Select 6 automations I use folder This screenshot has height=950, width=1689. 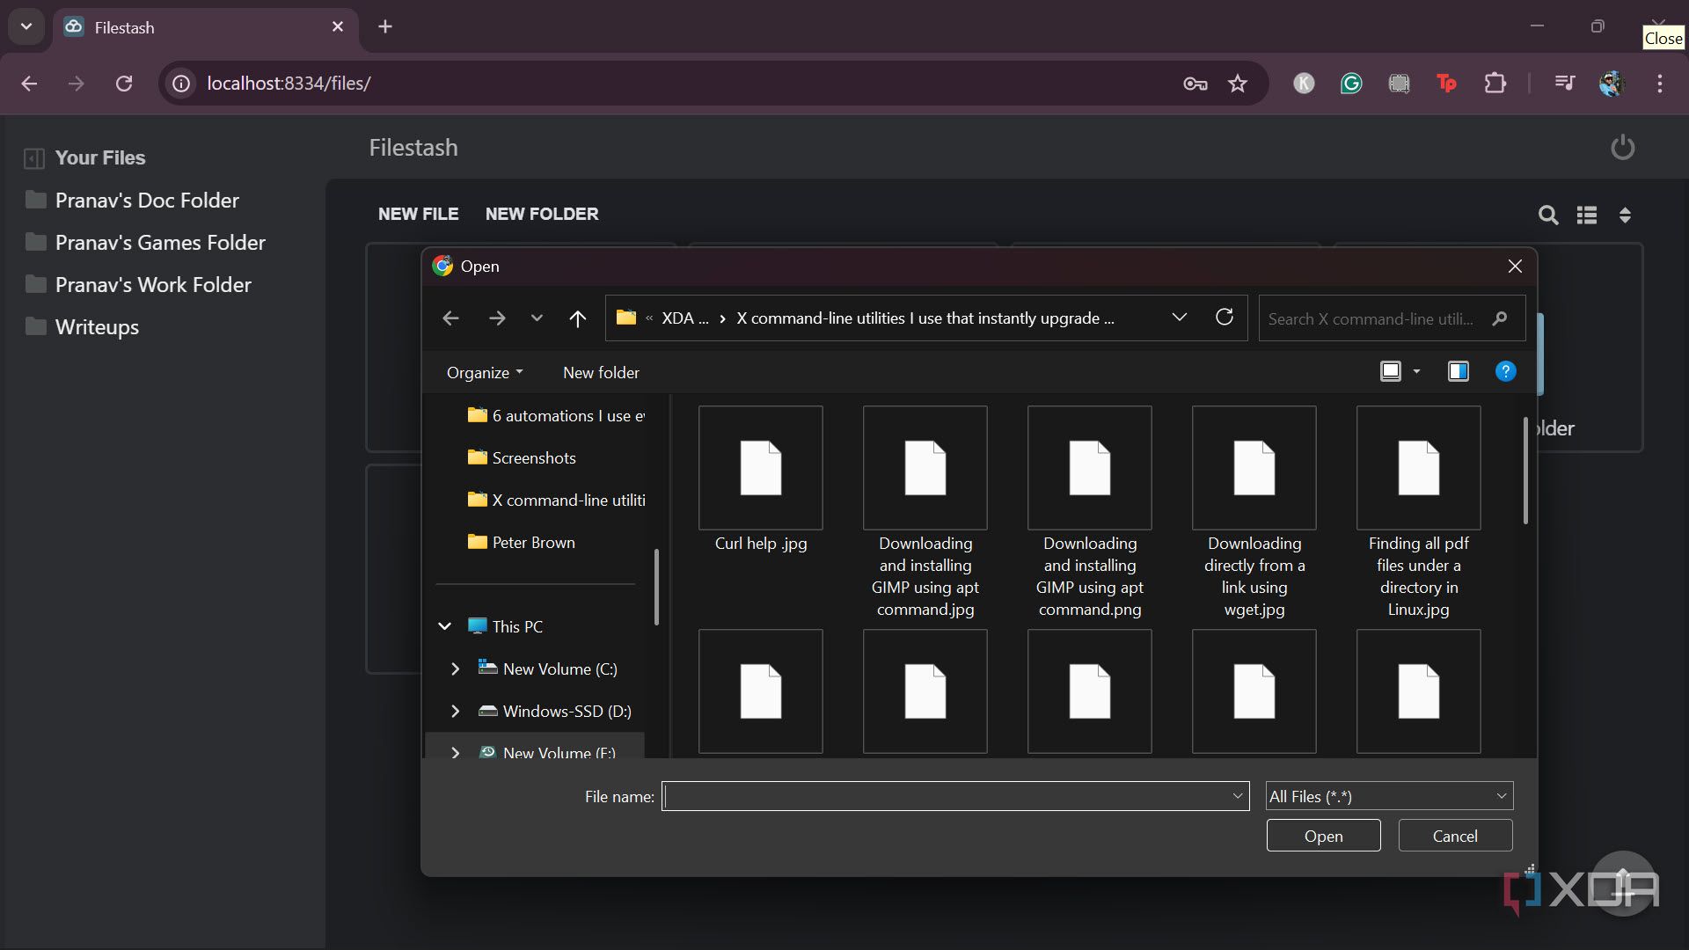[556, 415]
